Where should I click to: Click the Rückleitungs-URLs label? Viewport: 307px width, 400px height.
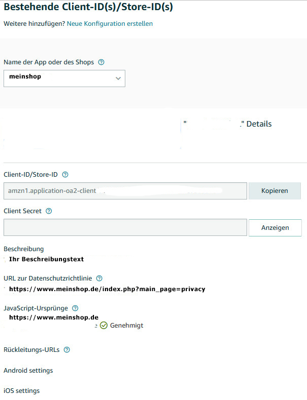coord(31,350)
